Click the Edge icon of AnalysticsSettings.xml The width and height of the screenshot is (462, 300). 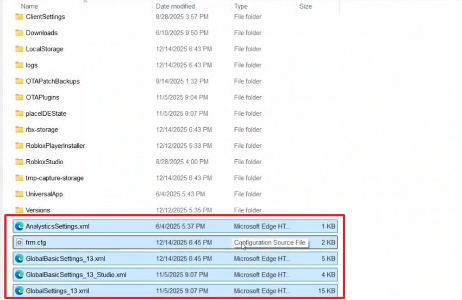tap(19, 226)
